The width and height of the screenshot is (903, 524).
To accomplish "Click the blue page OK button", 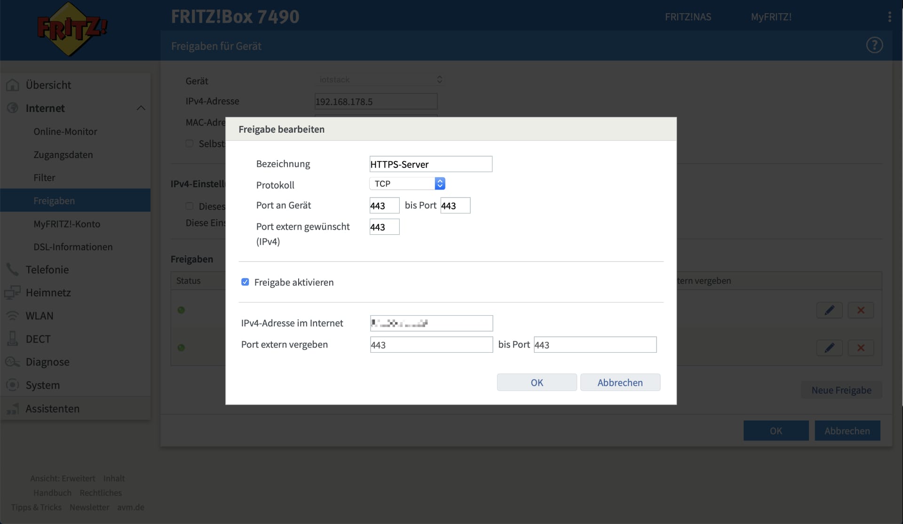I will [776, 430].
